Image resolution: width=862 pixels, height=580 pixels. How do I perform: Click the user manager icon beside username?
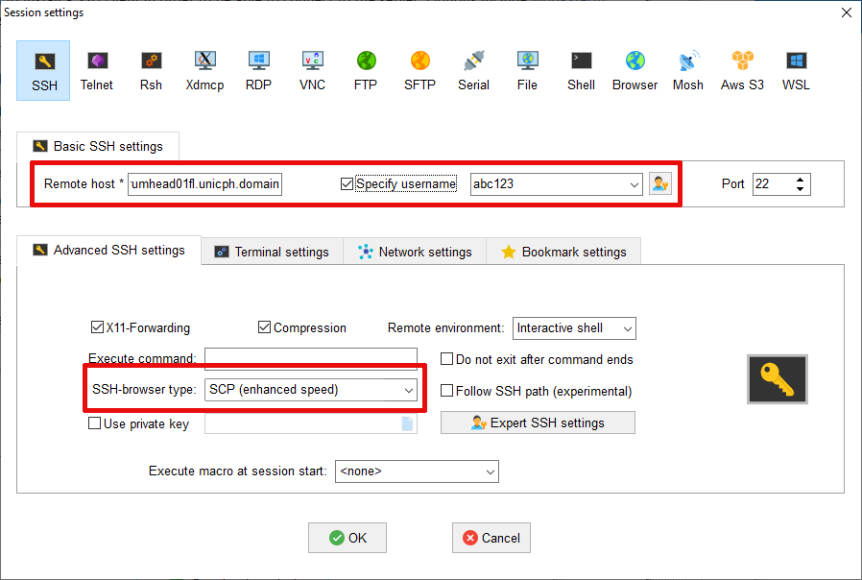[660, 183]
